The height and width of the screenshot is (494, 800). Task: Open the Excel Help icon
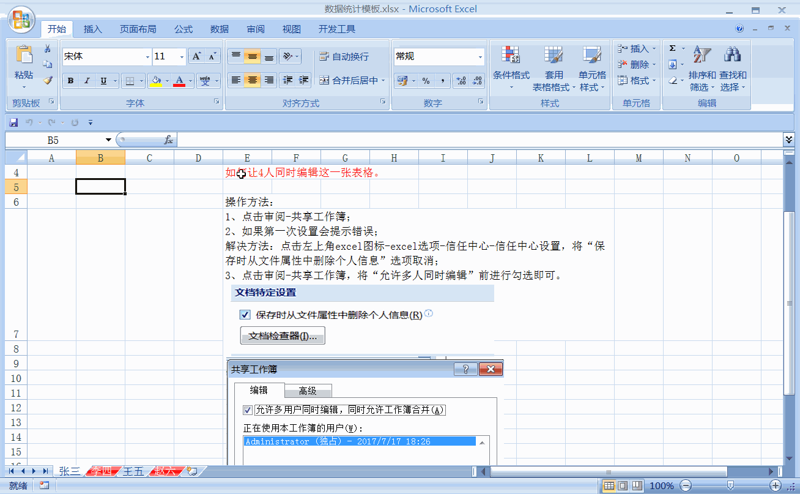(x=739, y=28)
